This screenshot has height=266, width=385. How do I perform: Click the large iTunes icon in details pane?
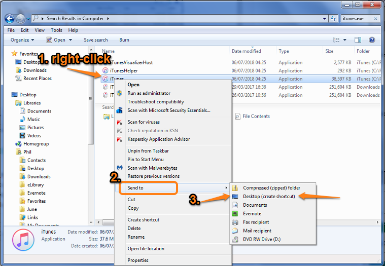pos(23,240)
